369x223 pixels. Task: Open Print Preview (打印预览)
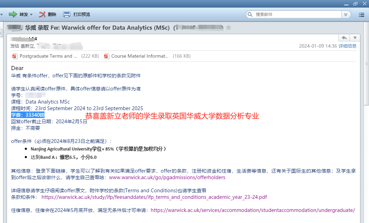tap(77, 14)
